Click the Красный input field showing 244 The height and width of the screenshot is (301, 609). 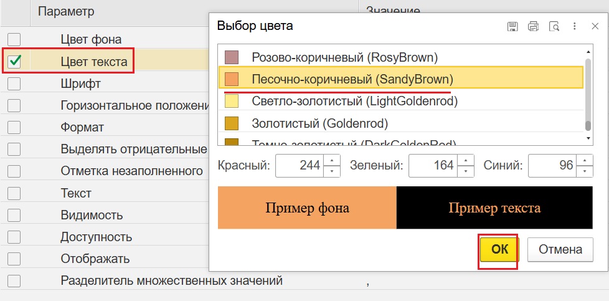coord(300,166)
